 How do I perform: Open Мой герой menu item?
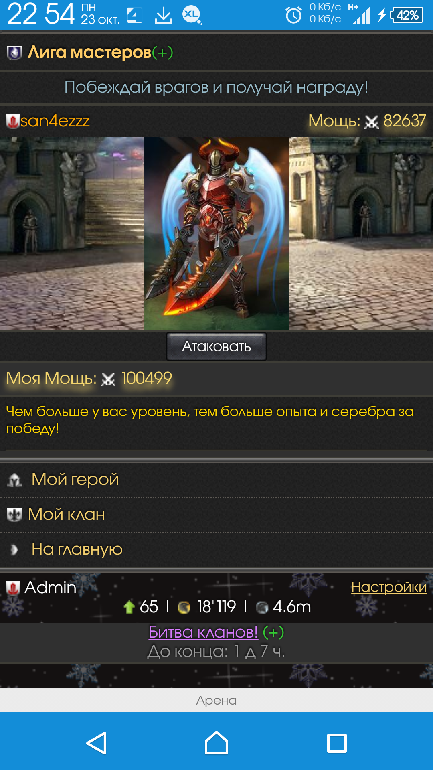point(75,479)
